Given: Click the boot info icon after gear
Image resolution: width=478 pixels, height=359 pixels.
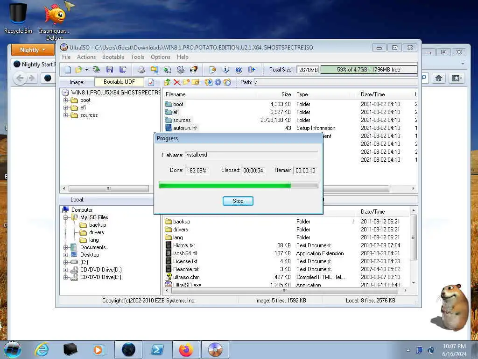Looking at the screenshot, I should (x=227, y=82).
